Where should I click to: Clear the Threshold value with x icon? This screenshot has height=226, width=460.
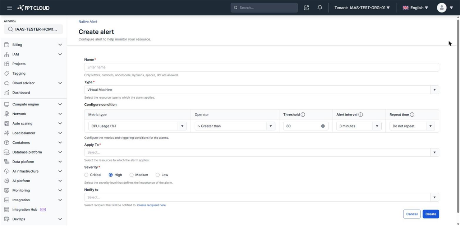(x=323, y=126)
